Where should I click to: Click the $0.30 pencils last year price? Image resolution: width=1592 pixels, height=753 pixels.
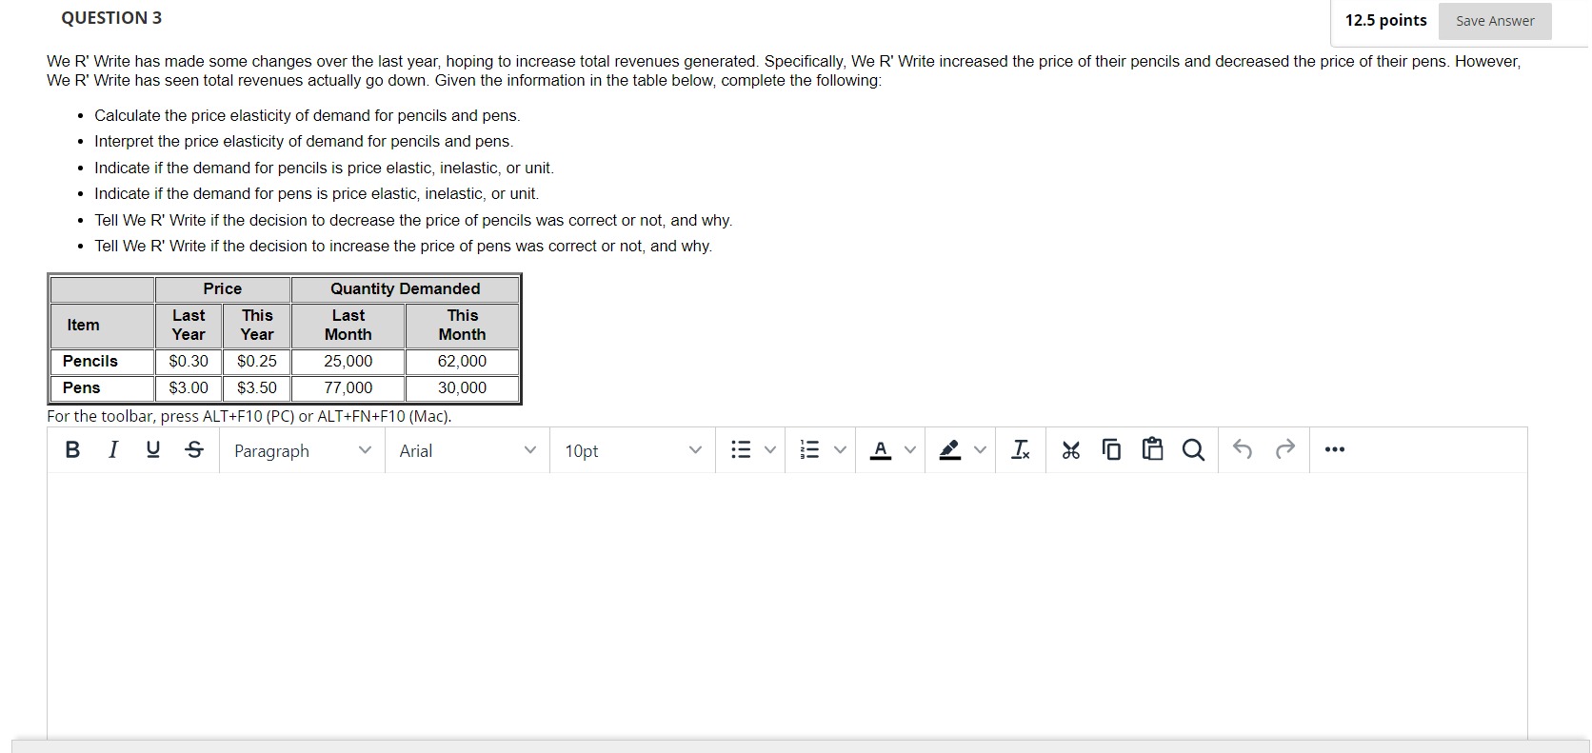[189, 361]
